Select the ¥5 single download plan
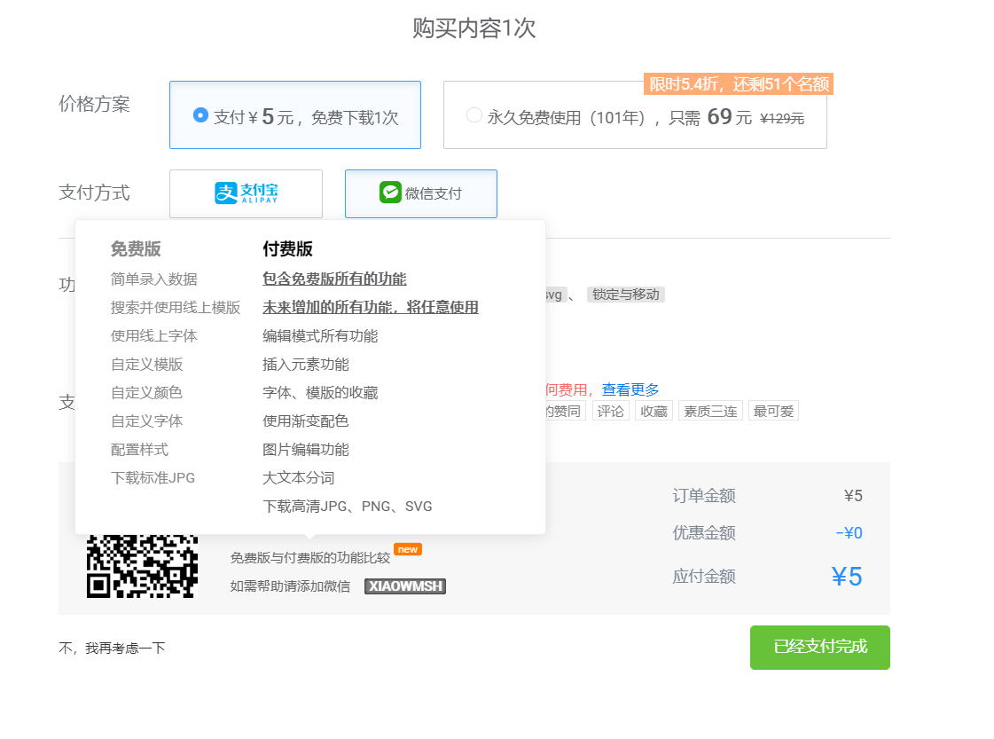The width and height of the screenshot is (994, 739). pyautogui.click(x=295, y=114)
